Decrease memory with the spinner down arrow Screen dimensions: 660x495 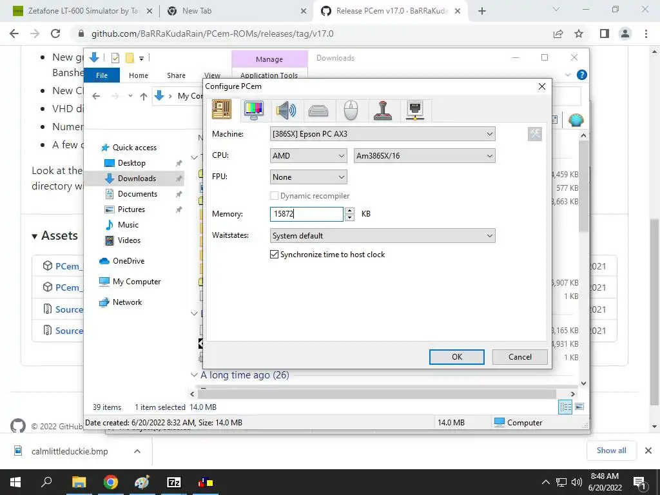tap(349, 218)
